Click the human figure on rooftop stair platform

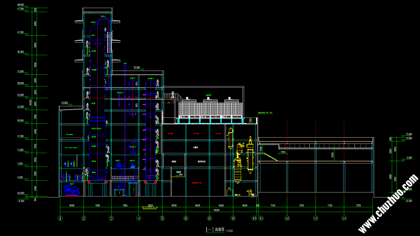173,95
